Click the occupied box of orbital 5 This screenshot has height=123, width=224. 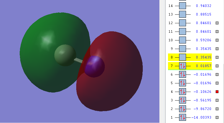click(x=183, y=83)
